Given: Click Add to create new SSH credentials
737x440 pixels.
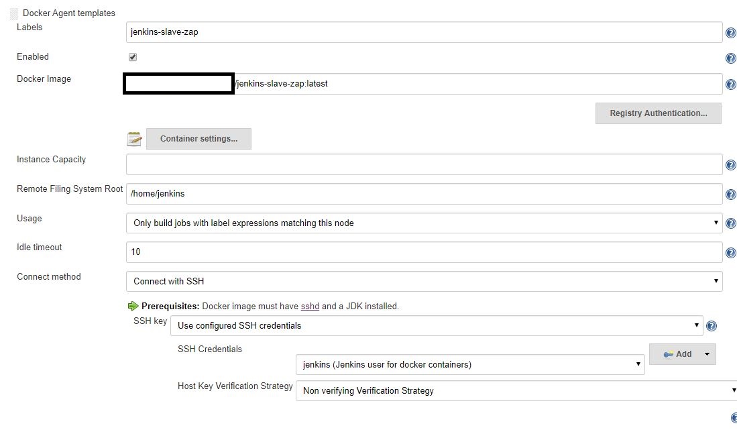Looking at the screenshot, I should point(679,353).
